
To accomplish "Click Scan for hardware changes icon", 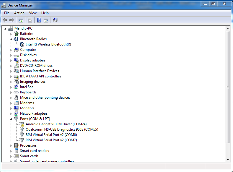I will tap(55, 20).
